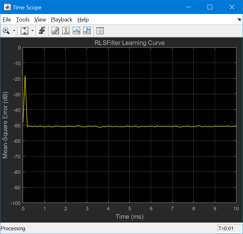
Task: Open the Bilevel Measurements icon
Action: (x=87, y=31)
